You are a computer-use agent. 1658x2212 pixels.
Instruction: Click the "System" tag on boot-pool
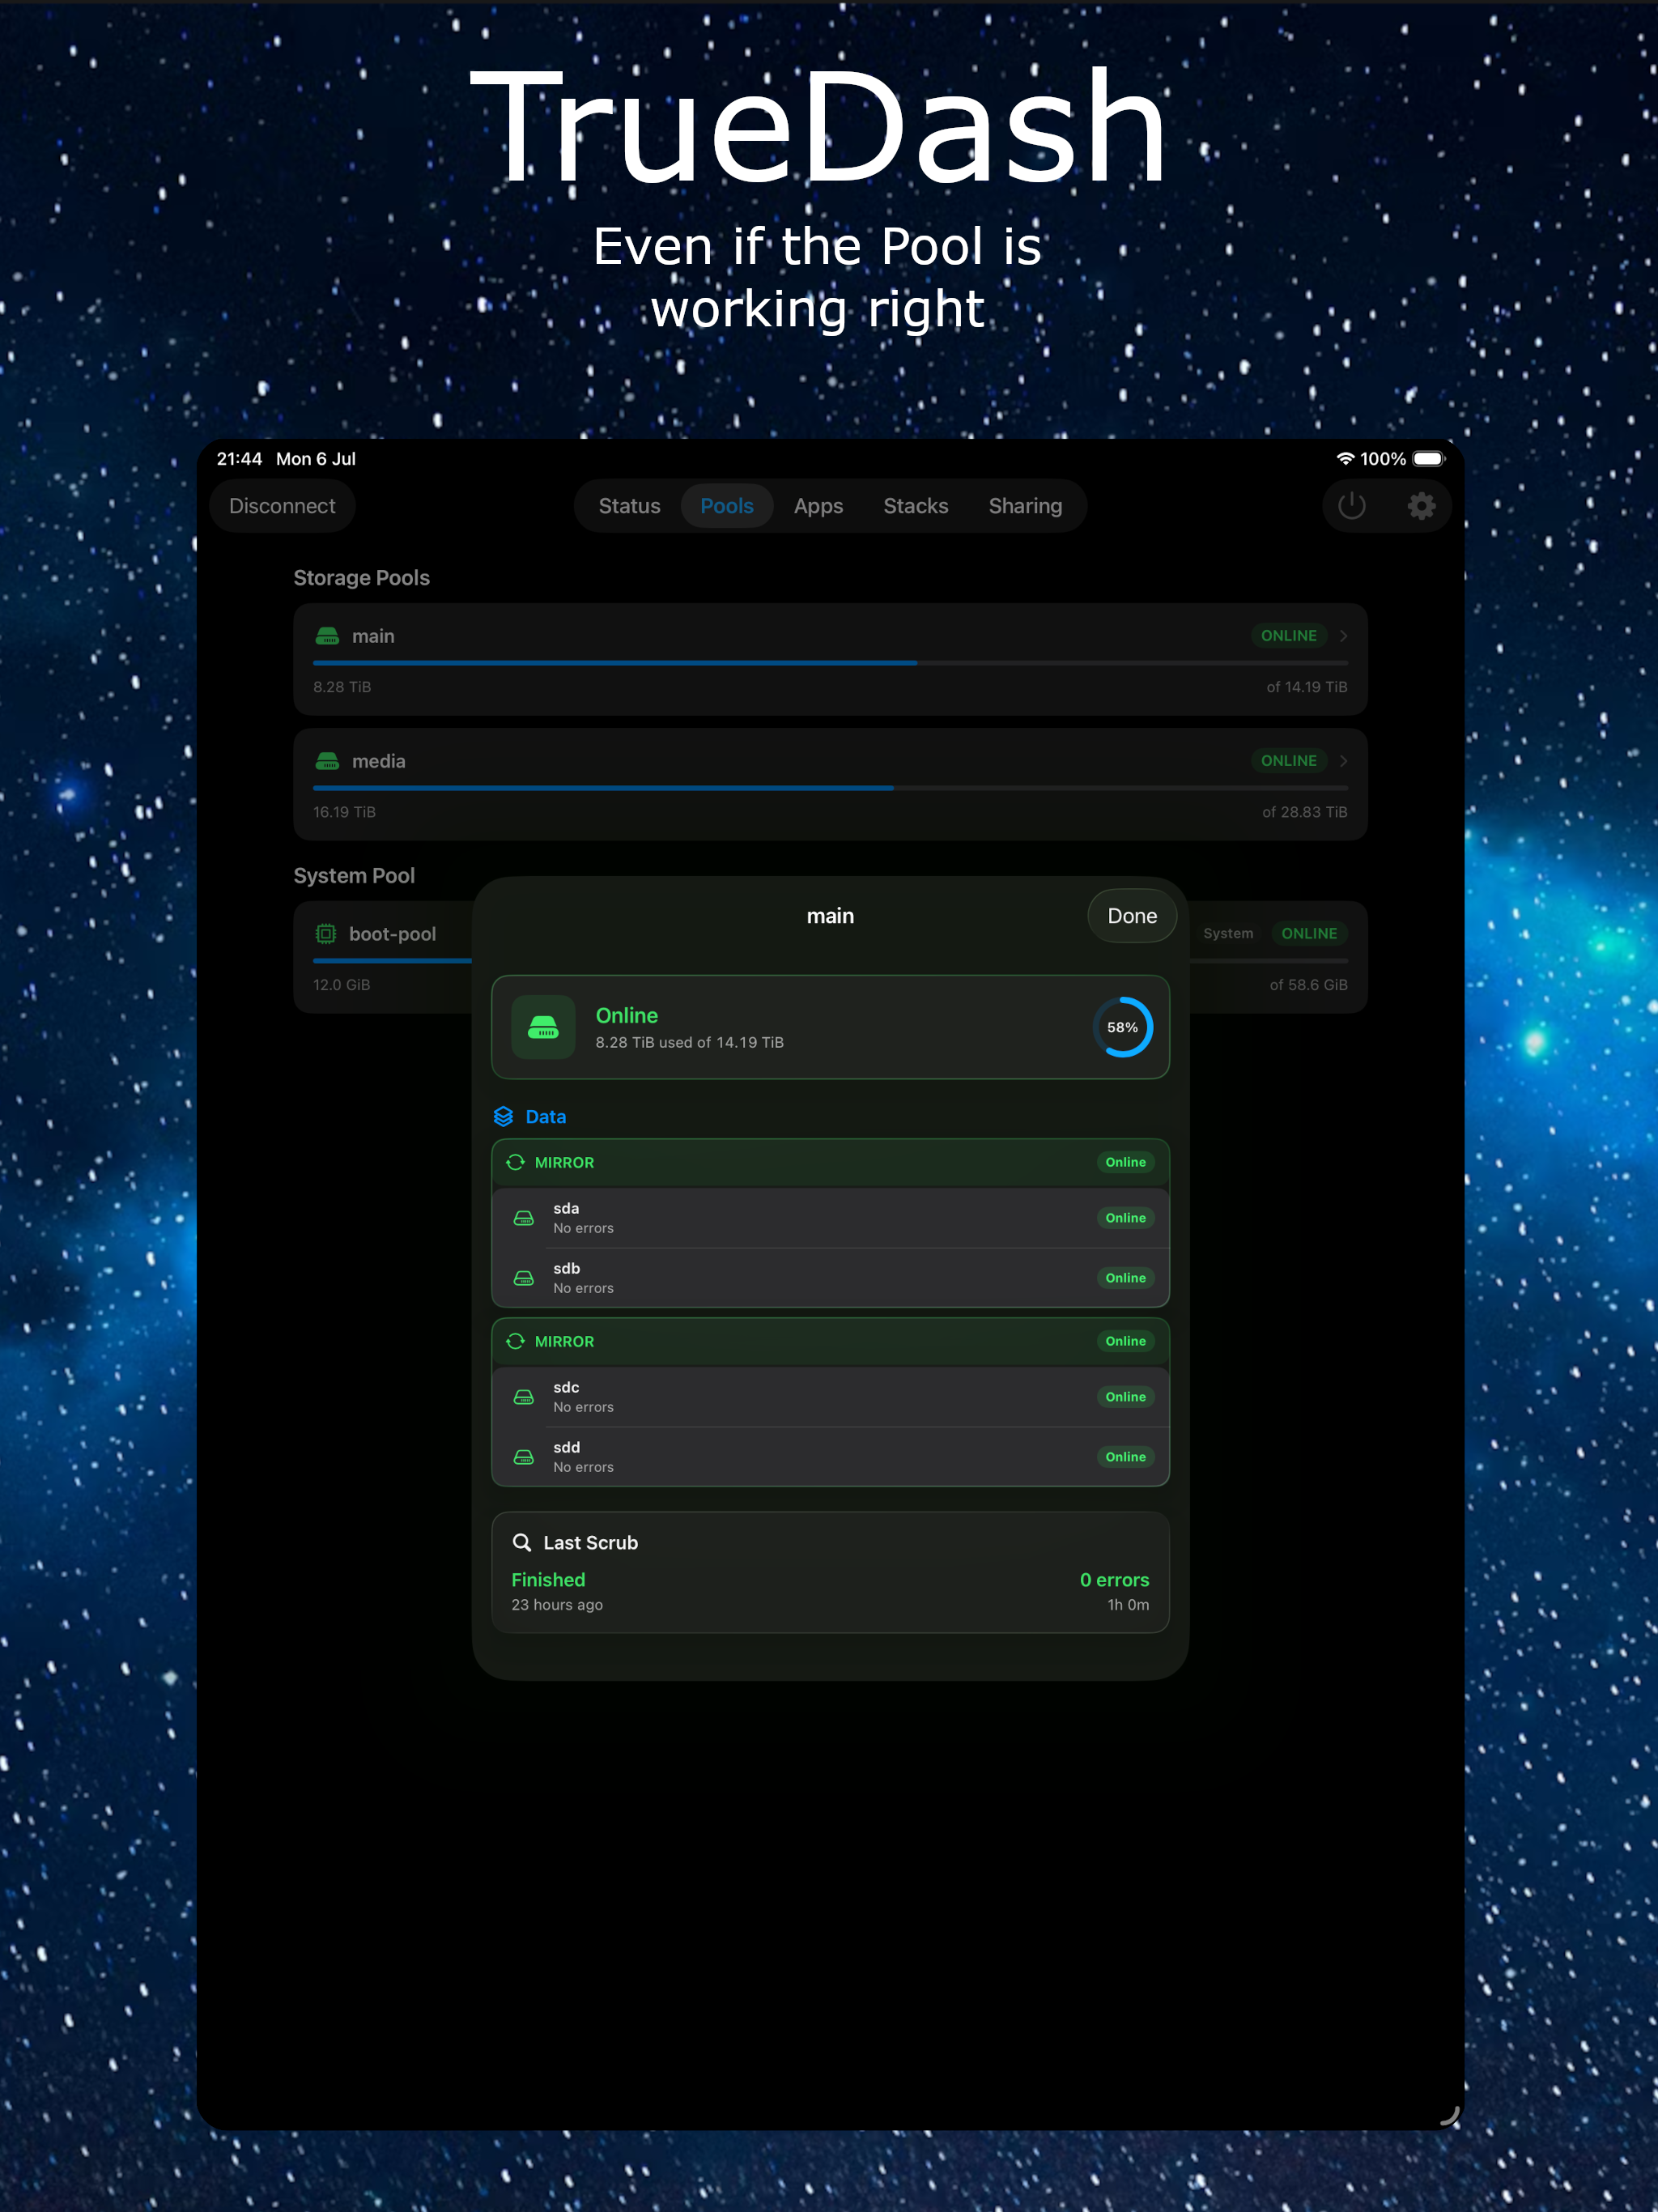pos(1228,934)
